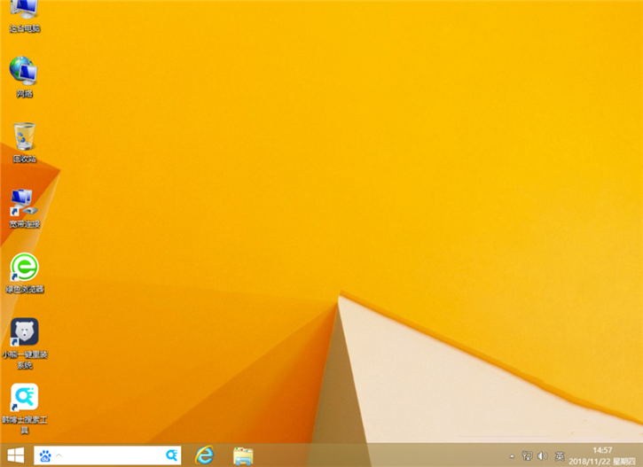Open the volume speaker tray icon
The image size is (643, 467).
(x=543, y=455)
